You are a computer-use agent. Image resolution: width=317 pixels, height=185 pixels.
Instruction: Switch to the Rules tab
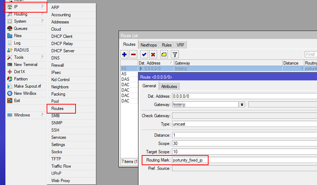coord(167,45)
